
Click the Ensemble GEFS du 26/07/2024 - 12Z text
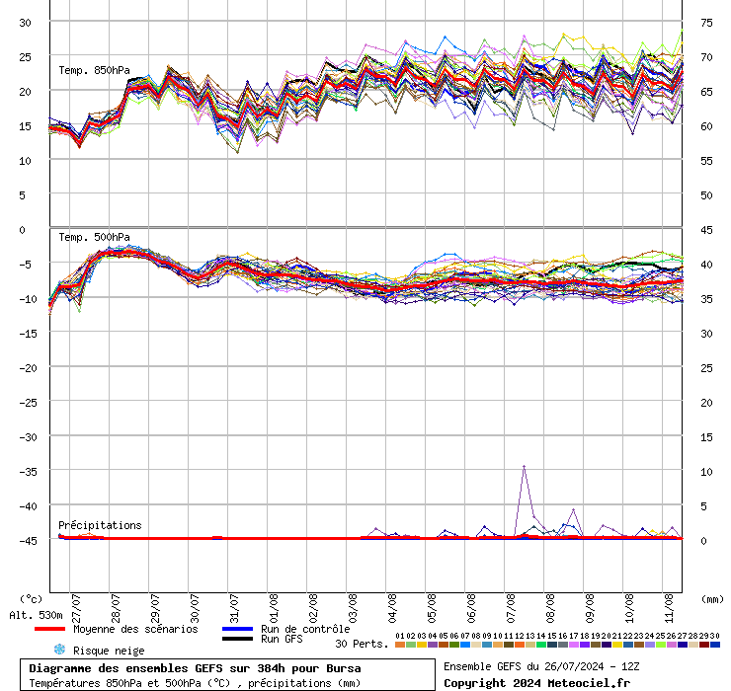(x=541, y=666)
